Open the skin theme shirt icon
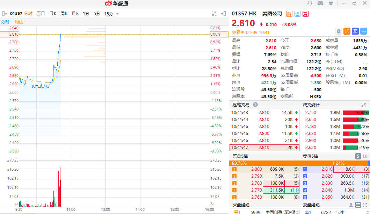The image size is (370, 214). coord(331,3)
